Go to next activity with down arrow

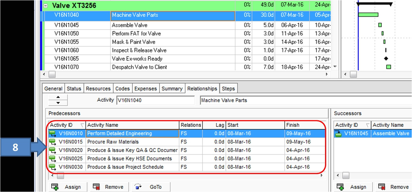coord(58,103)
